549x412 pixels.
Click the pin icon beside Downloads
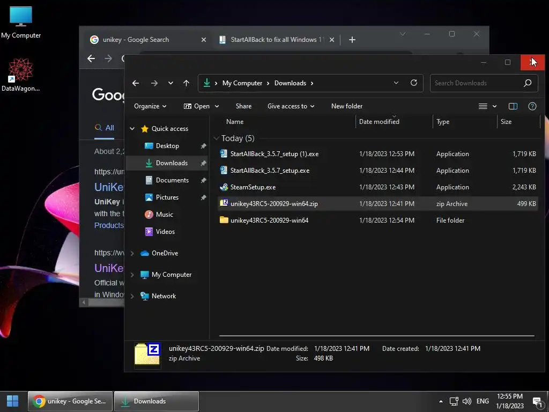tap(203, 163)
